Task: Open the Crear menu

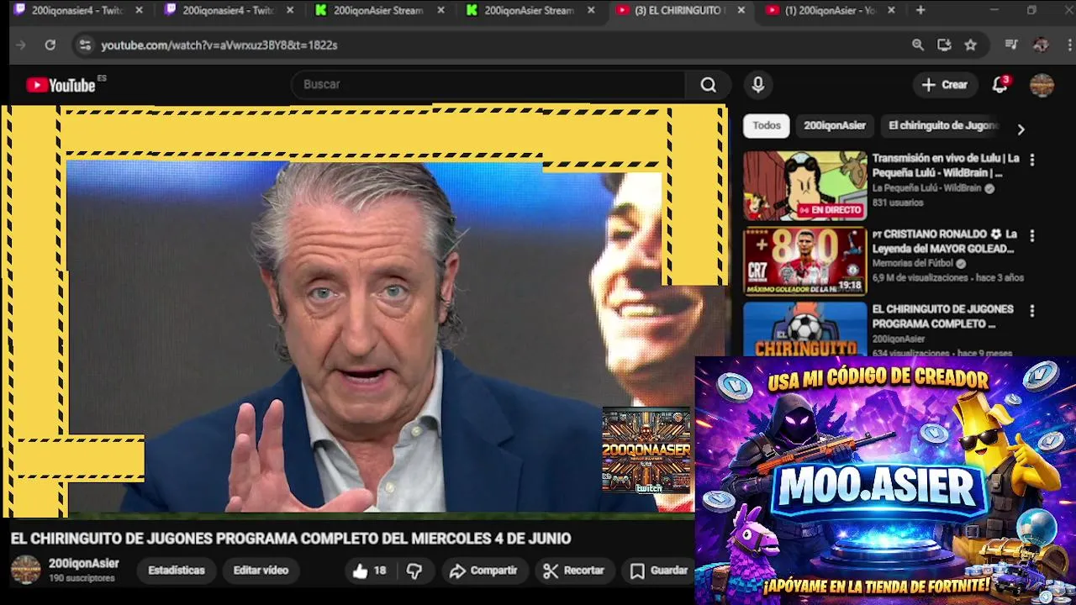Action: click(945, 85)
